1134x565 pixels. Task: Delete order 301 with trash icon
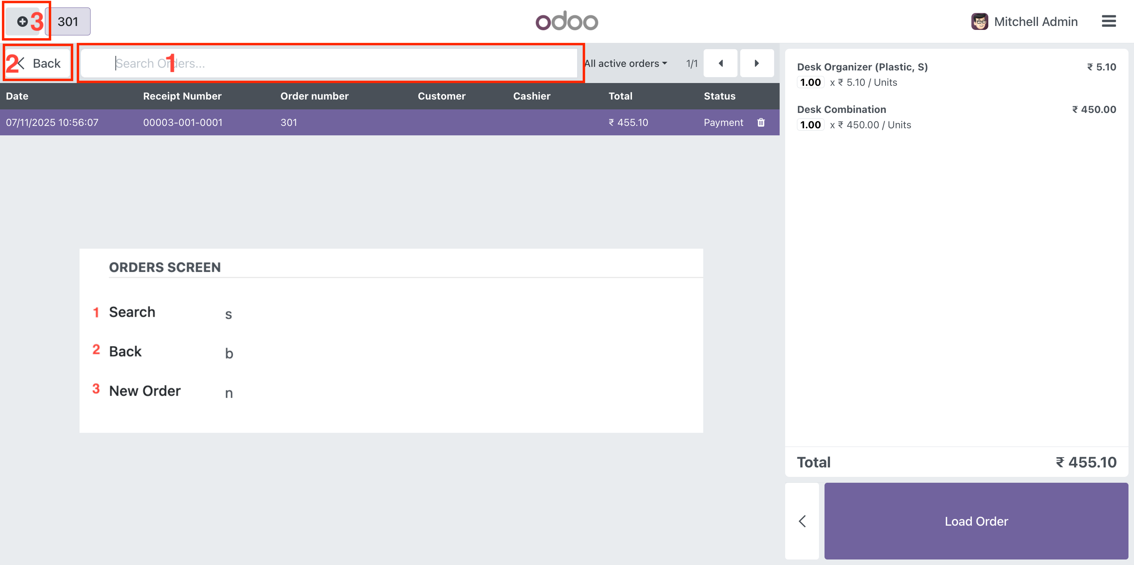pyautogui.click(x=761, y=122)
